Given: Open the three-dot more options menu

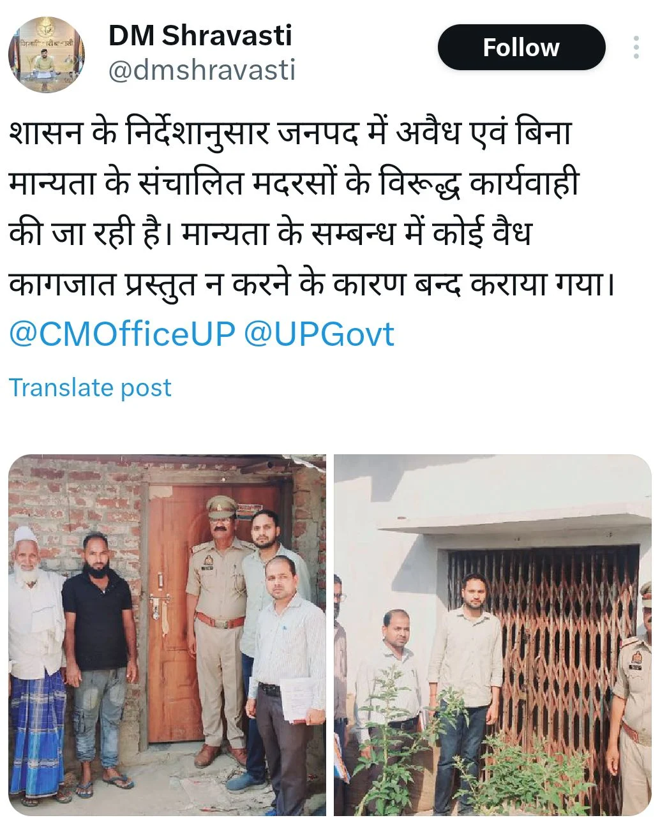Looking at the screenshot, I should pyautogui.click(x=636, y=48).
